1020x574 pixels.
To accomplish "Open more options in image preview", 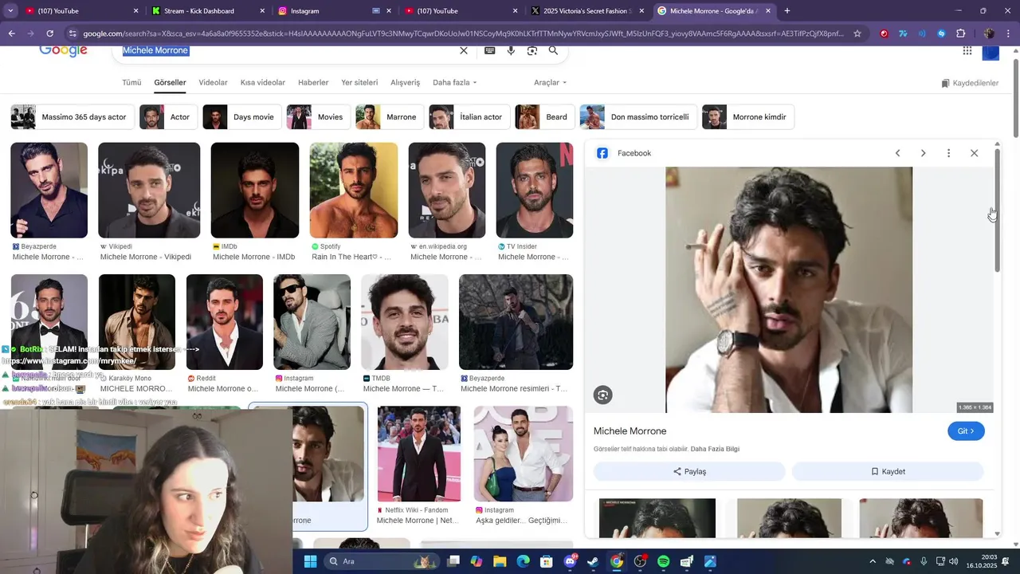I will click(x=948, y=153).
